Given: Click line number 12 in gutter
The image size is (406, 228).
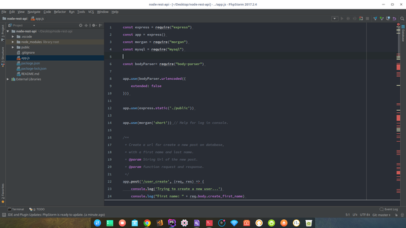Looking at the screenshot, I should pyautogui.click(x=110, y=108).
